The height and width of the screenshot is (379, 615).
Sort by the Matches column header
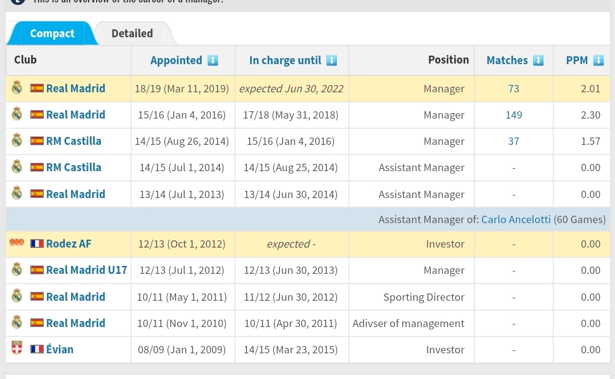(507, 61)
